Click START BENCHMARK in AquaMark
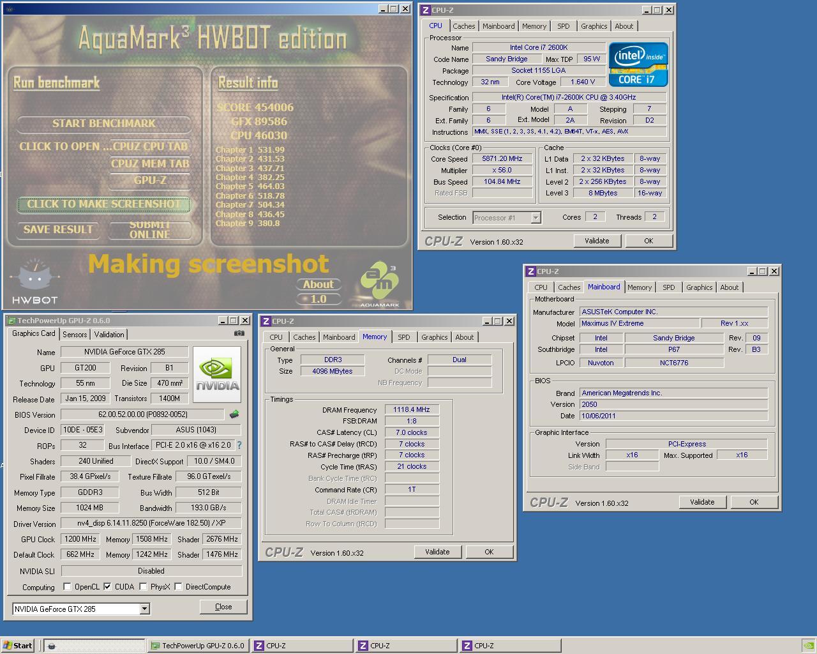The height and width of the screenshot is (654, 817). pyautogui.click(x=104, y=123)
